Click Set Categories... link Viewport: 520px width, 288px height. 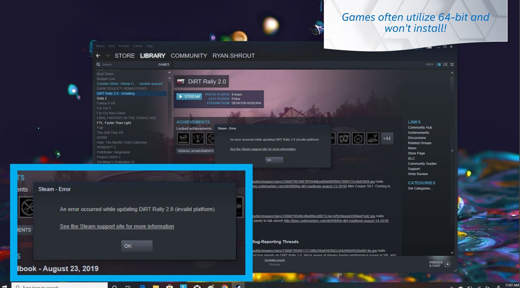[x=420, y=188]
